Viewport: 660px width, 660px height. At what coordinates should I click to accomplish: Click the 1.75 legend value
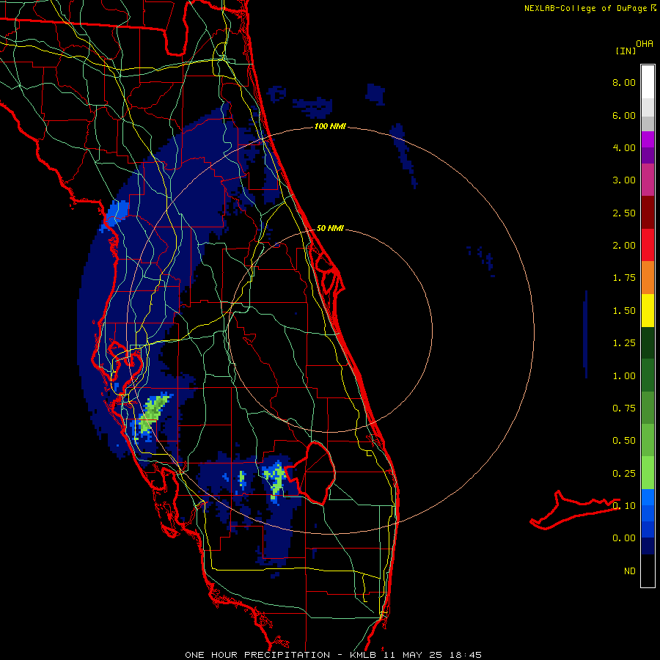tap(624, 278)
